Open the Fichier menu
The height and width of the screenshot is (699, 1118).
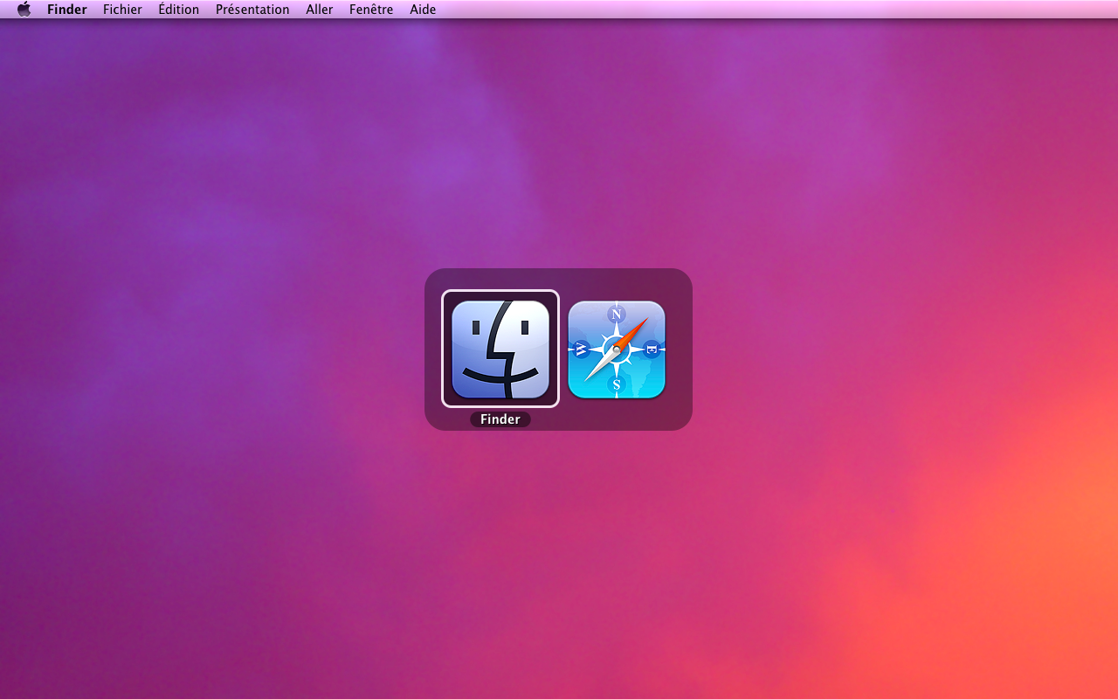click(x=122, y=10)
